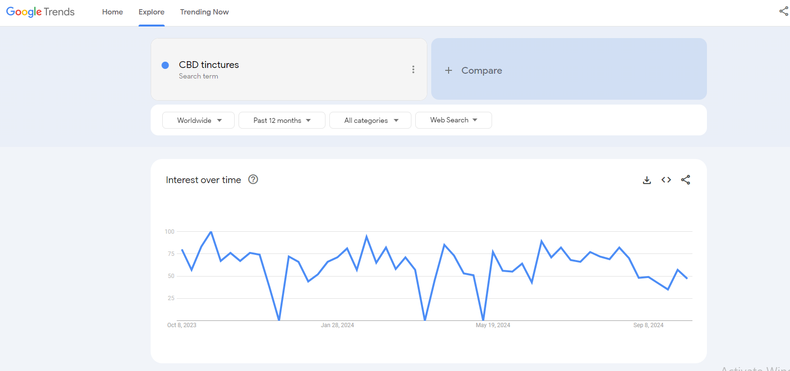Open the Trending Now tab
Viewport: 790px width, 371px height.
click(x=204, y=12)
